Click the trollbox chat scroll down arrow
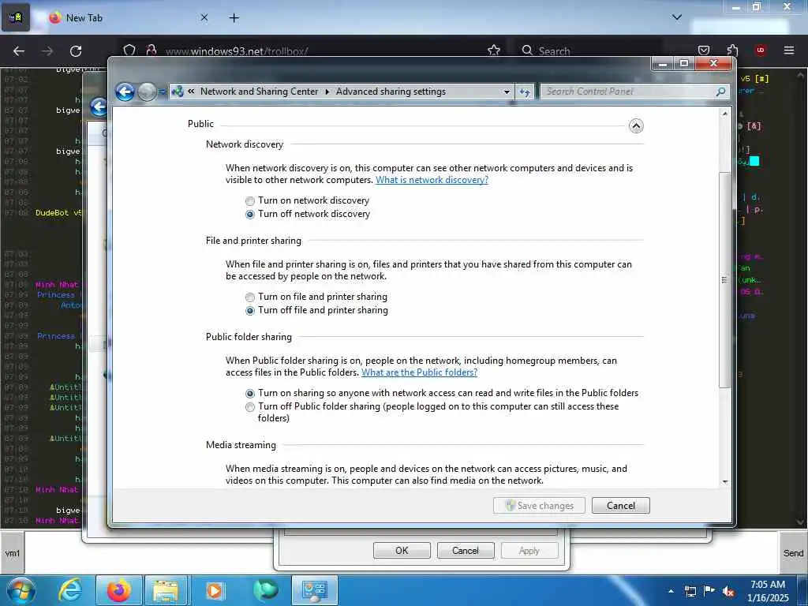Image resolution: width=808 pixels, height=606 pixels. point(800,522)
